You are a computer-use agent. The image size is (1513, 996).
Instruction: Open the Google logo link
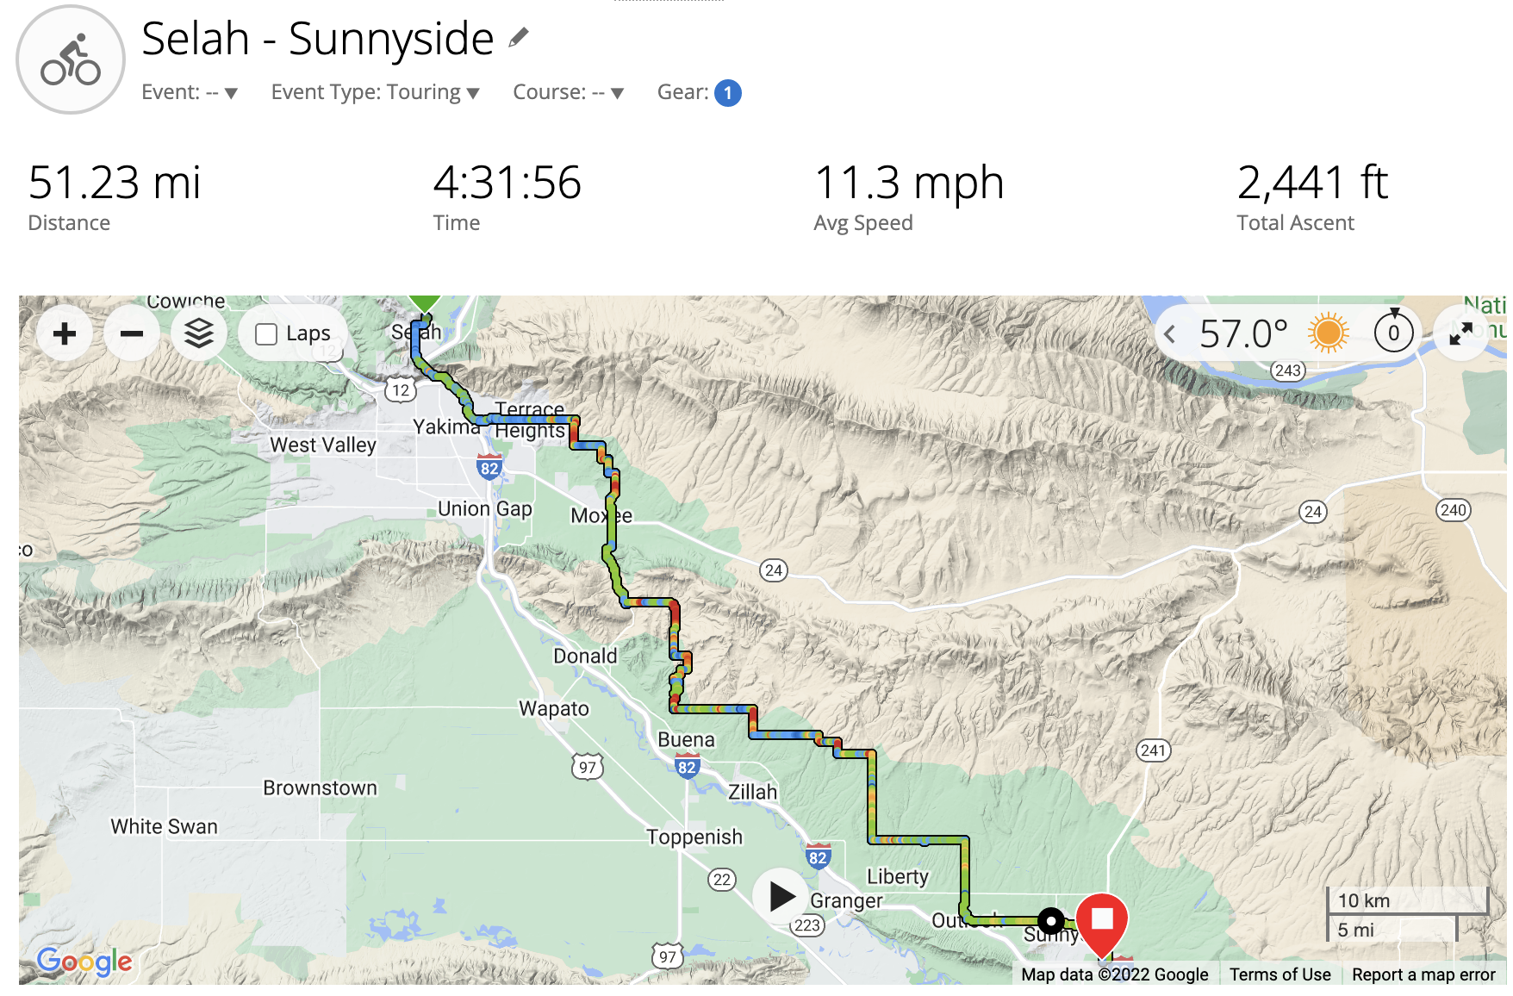point(84,961)
